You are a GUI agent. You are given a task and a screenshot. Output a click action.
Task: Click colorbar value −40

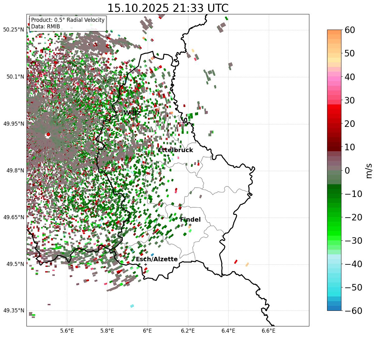[353, 264]
